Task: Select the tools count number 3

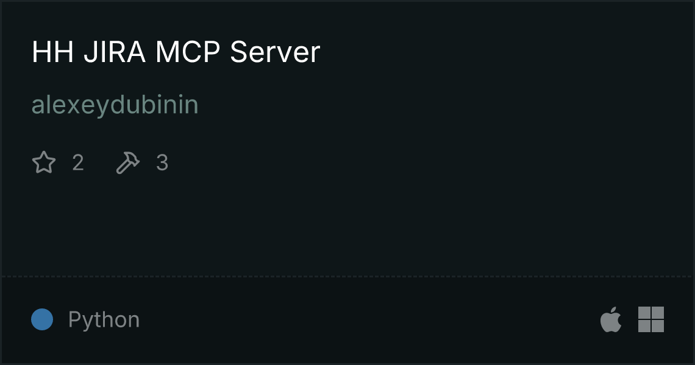Action: [x=162, y=162]
